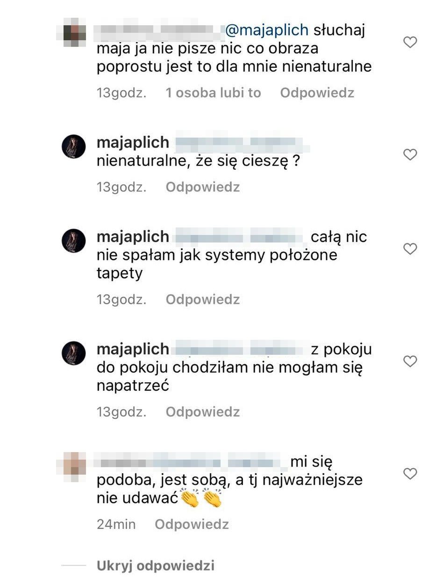Open the blue @majaplich mention link
Viewport: 442px width, 586px height.
click(267, 30)
